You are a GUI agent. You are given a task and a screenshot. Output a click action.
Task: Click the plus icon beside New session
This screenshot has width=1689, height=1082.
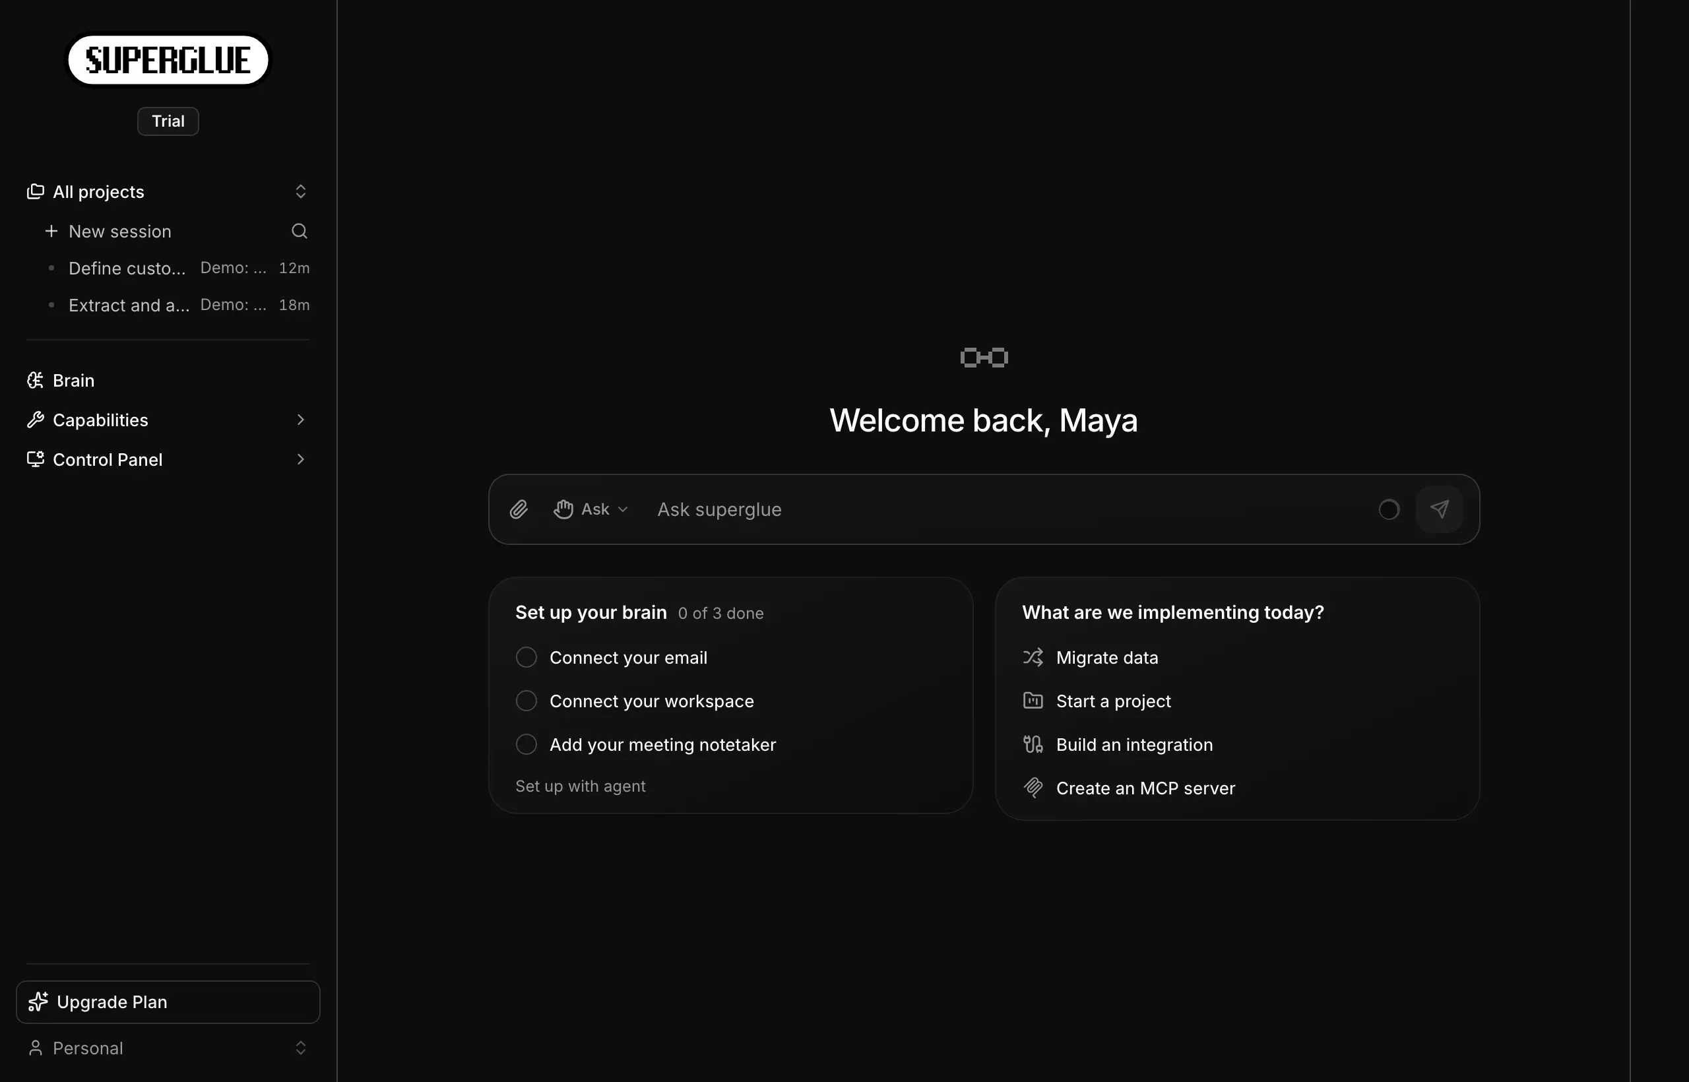(51, 231)
